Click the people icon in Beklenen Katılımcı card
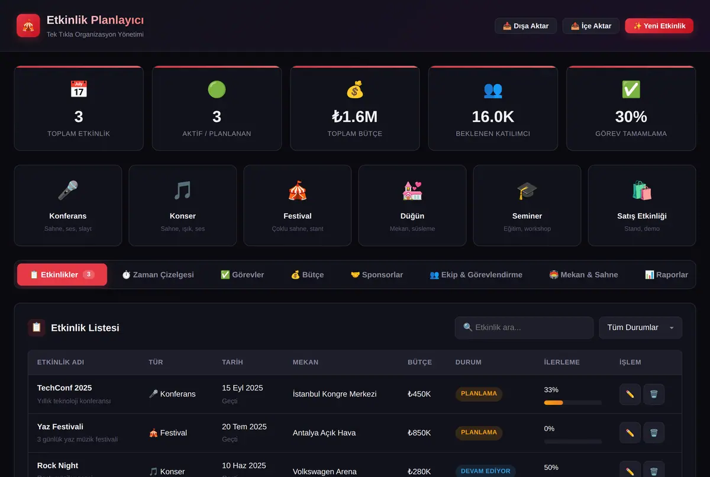Viewport: 710px width, 477px height. coord(493,89)
